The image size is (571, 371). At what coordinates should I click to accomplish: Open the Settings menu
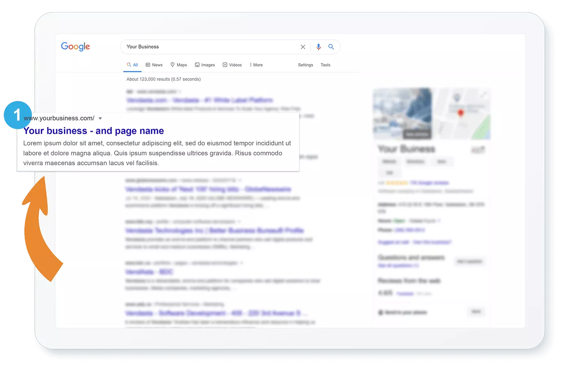coord(305,65)
